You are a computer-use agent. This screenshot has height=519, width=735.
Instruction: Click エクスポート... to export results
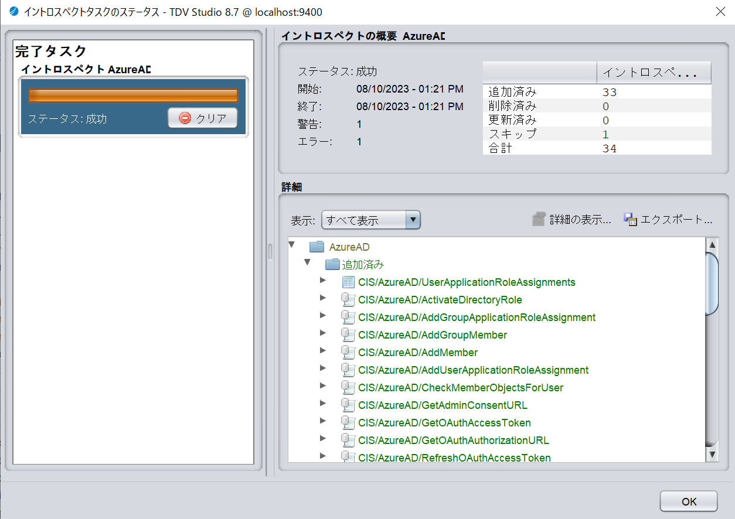coord(668,220)
